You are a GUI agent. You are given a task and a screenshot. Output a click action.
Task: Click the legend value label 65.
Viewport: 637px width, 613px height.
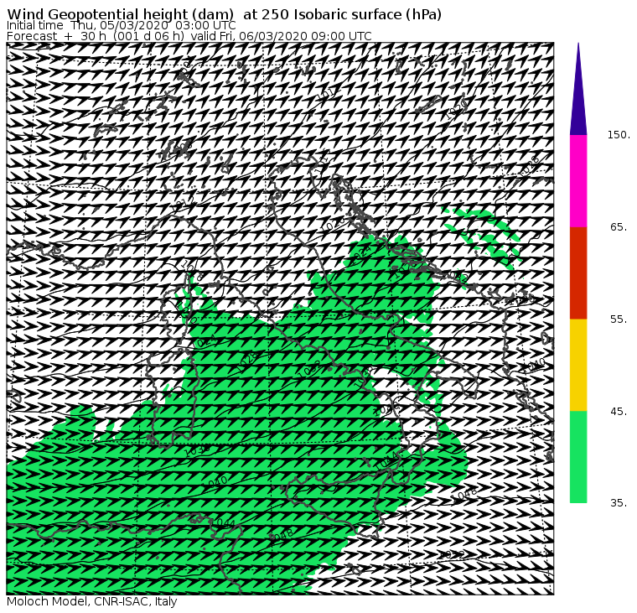point(619,226)
